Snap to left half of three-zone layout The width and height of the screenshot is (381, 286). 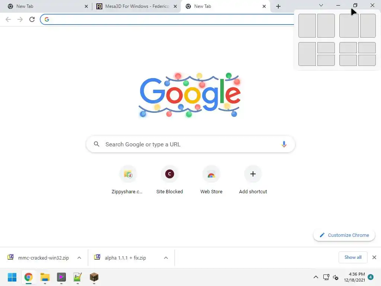307,54
